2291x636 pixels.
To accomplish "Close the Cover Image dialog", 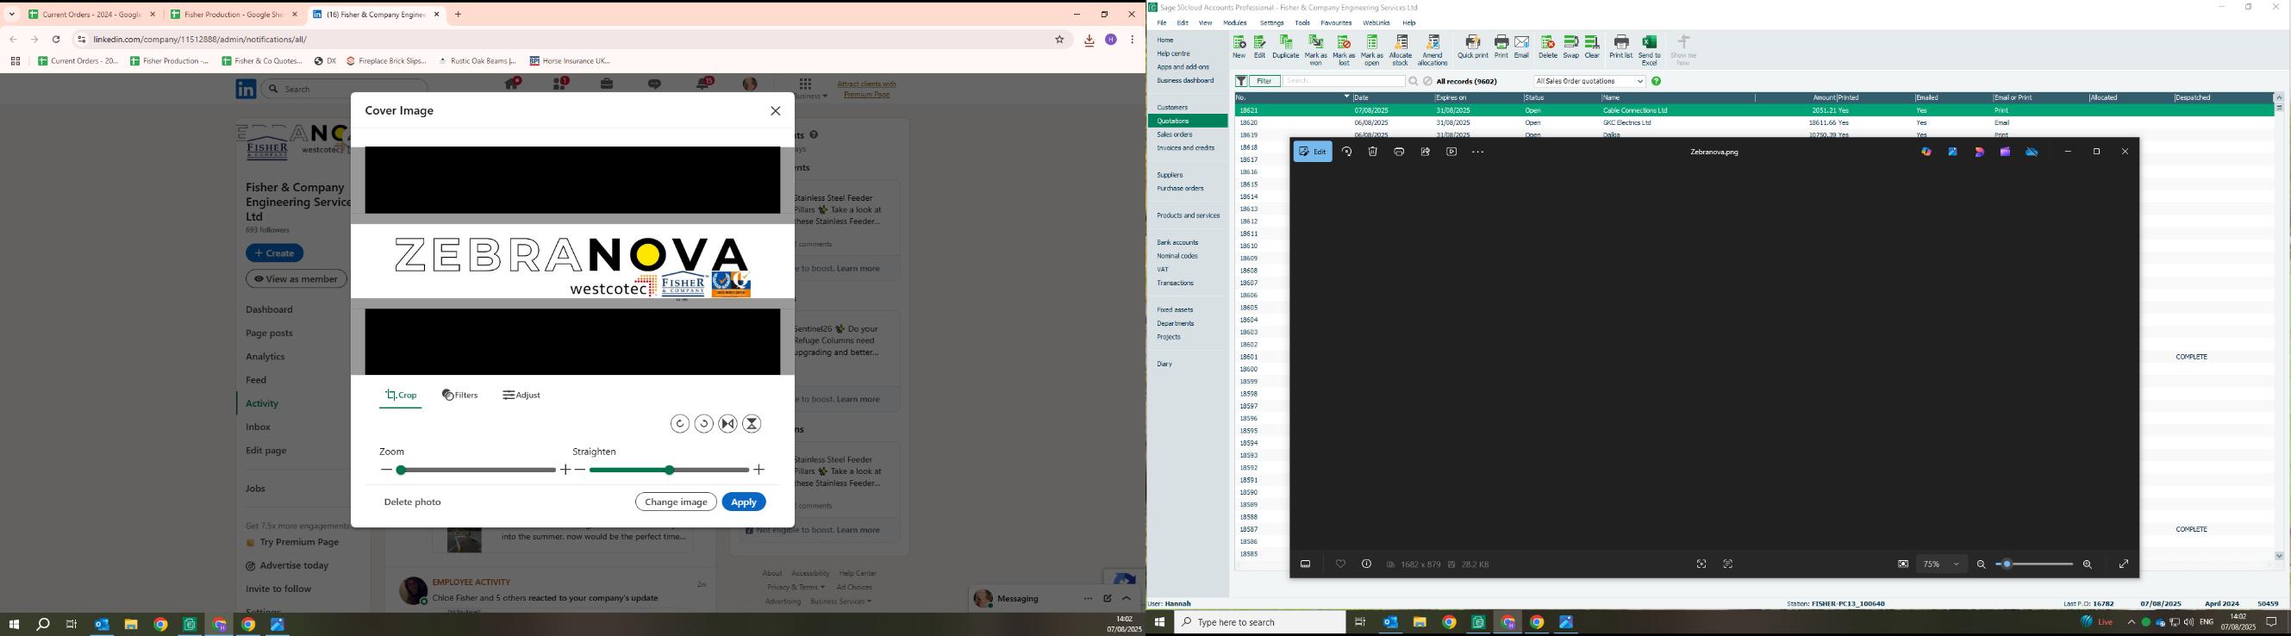I will click(x=776, y=111).
